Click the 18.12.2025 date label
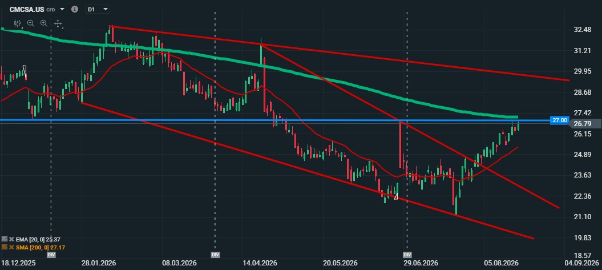 (x=18, y=263)
